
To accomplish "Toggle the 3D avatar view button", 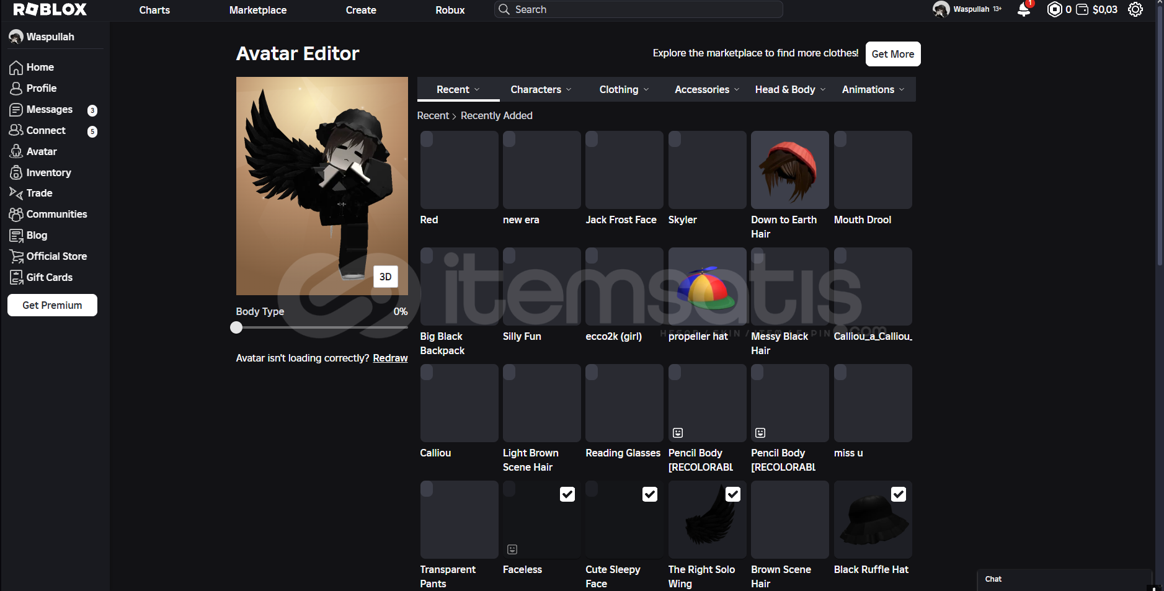I will coord(385,277).
